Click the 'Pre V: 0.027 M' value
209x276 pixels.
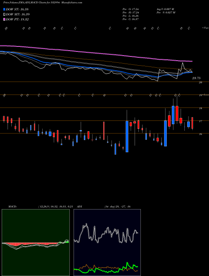tap(166, 13)
